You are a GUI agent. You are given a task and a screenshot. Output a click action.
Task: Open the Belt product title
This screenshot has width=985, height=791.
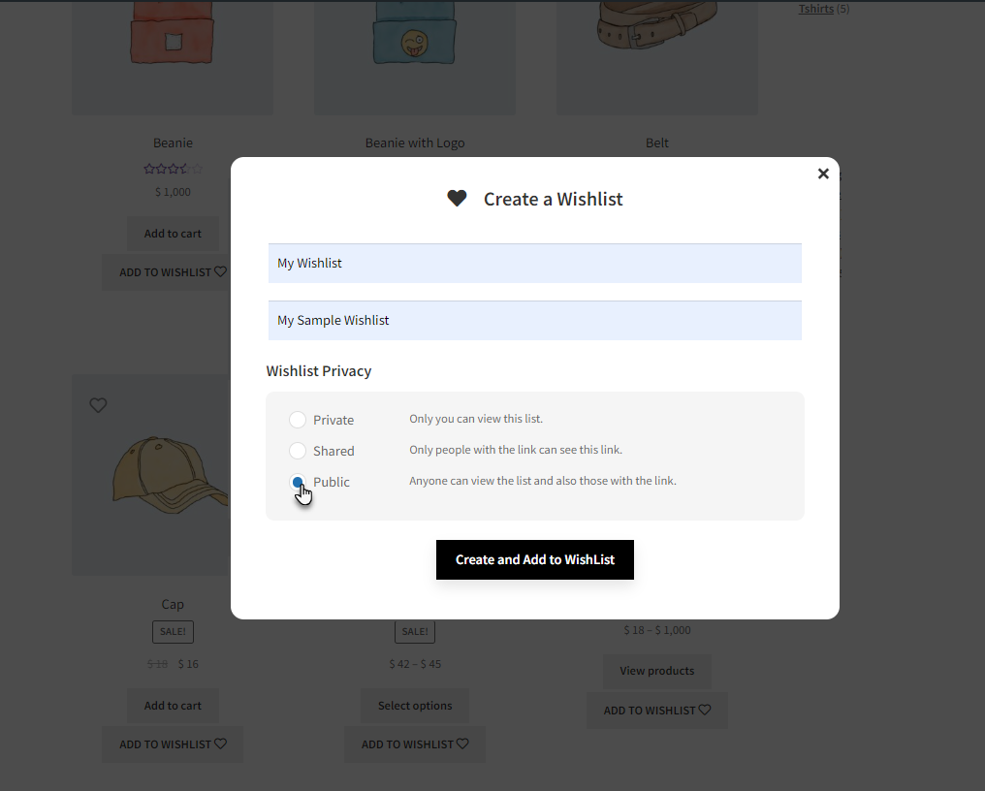[657, 142]
